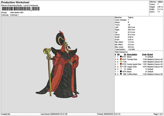The image size is (164, 116).
Task: Click the Height value 4.81 in
Action: click(160, 7)
